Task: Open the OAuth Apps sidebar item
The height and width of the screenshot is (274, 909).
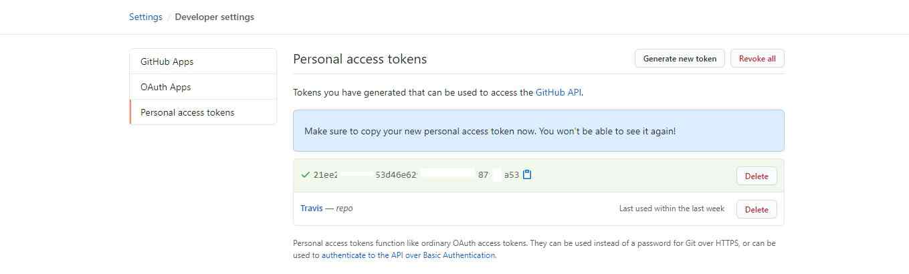Action: [203, 87]
